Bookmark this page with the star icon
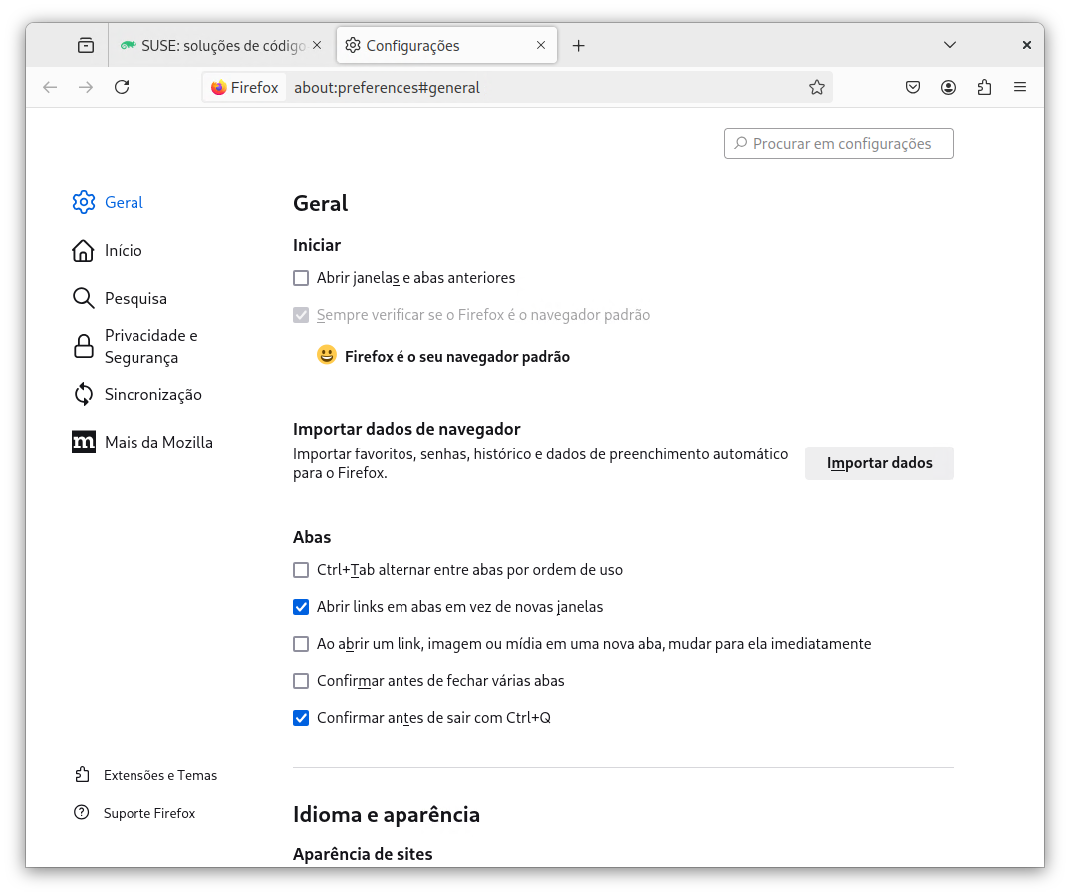 pos(817,87)
